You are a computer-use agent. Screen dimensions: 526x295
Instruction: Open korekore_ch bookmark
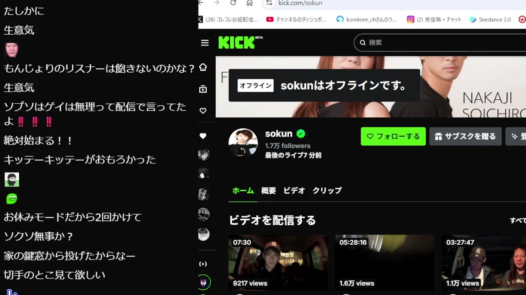(366, 19)
